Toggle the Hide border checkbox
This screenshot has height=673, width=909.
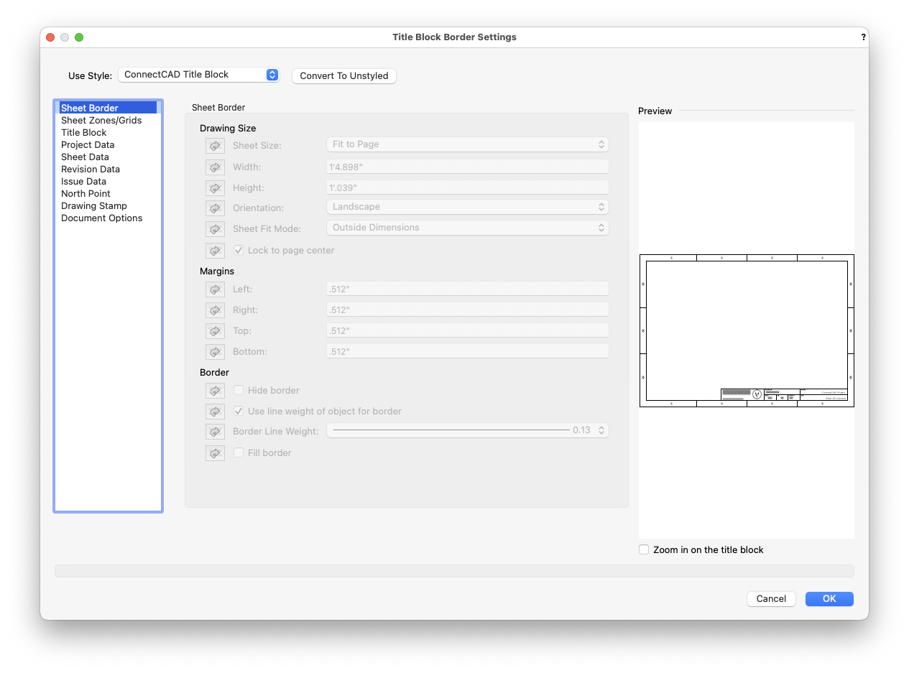[237, 390]
